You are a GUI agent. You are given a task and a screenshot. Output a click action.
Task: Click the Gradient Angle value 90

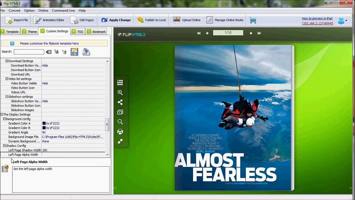[44, 132]
